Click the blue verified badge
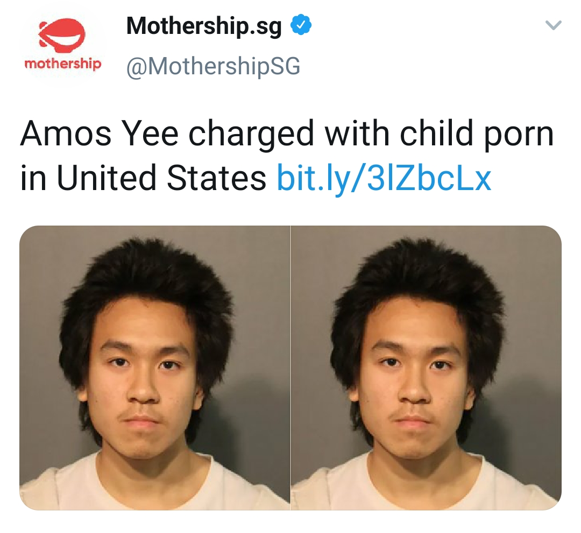The width and height of the screenshot is (581, 533). click(301, 25)
